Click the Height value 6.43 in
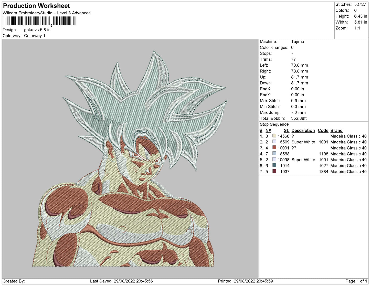 click(x=361, y=16)
